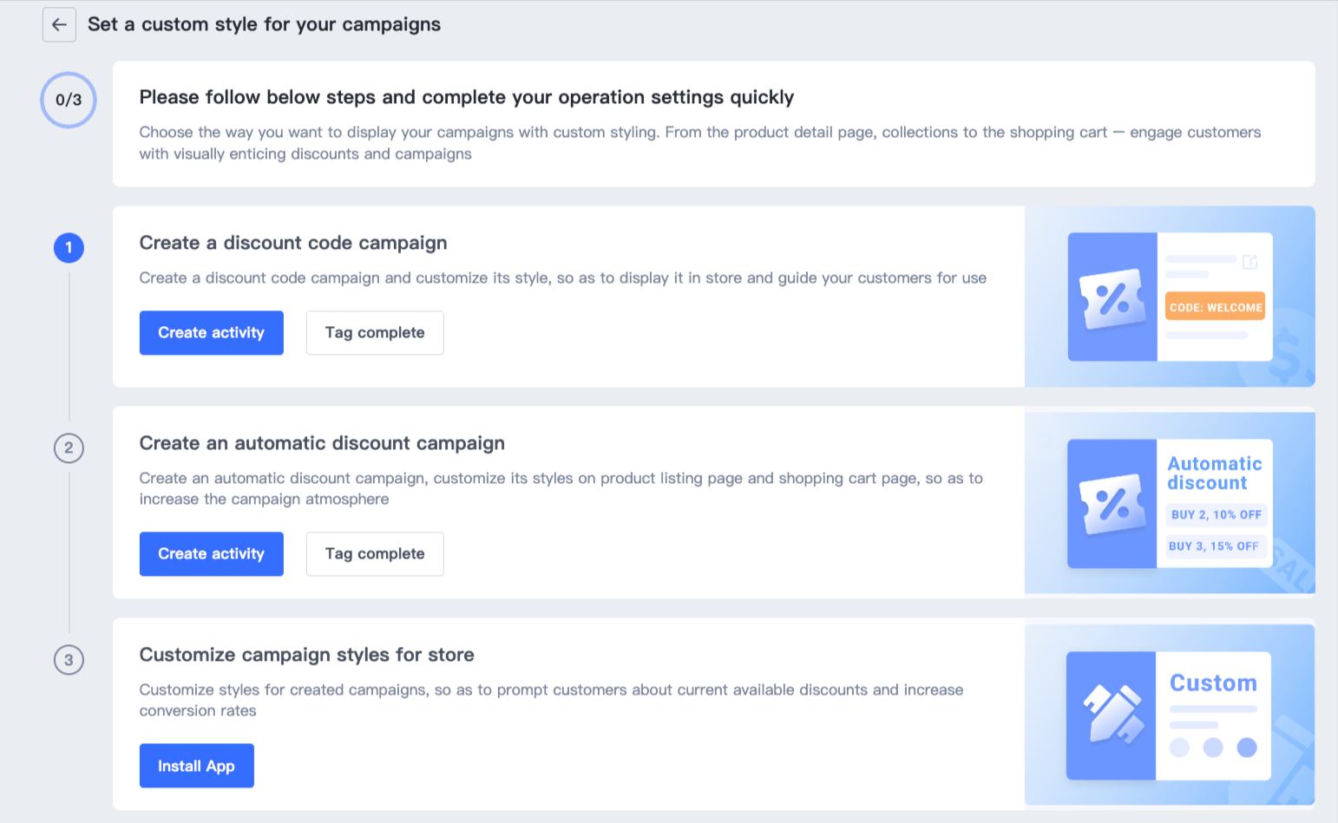The height and width of the screenshot is (823, 1338).
Task: Click the share icon in discount code illustration
Action: tap(1250, 261)
